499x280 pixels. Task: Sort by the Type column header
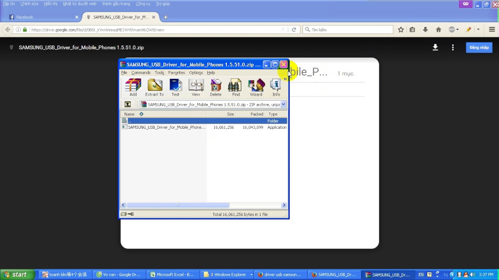point(276,114)
